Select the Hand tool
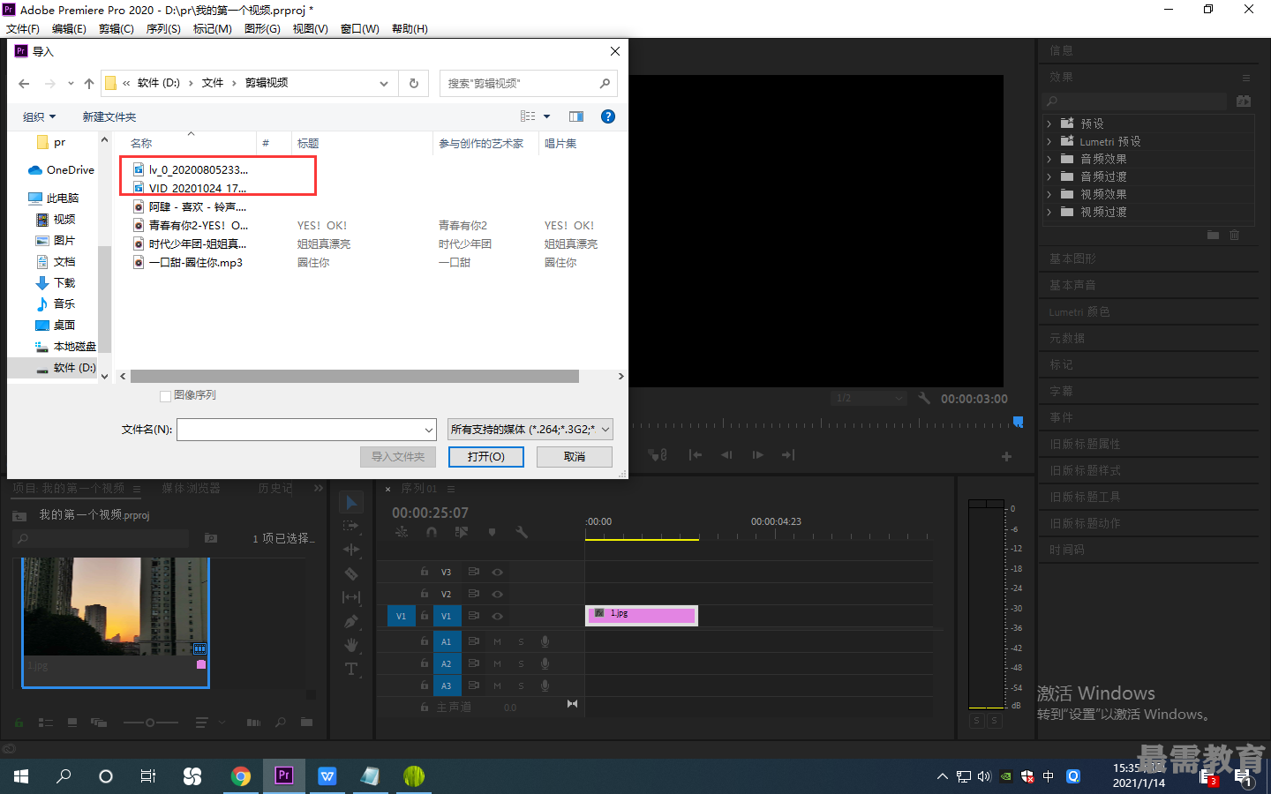The height and width of the screenshot is (794, 1271). (x=351, y=645)
